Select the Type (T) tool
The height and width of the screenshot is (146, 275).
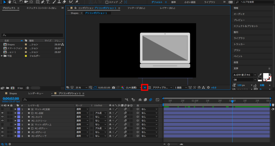[48, 2]
